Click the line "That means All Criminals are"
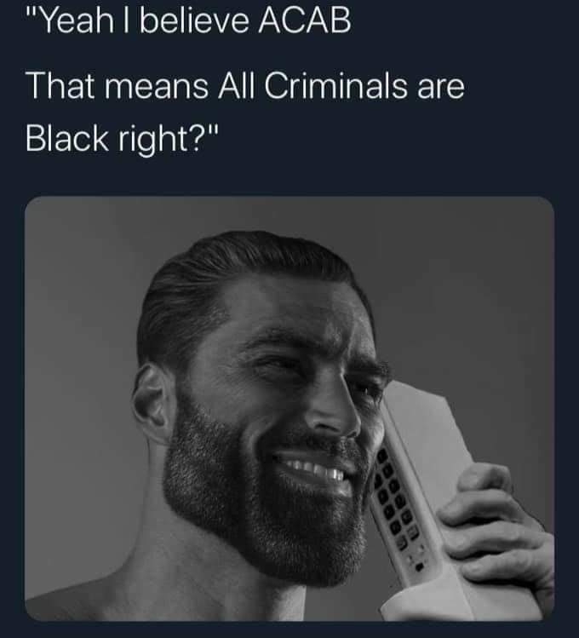Viewport: 579px width, 638px height. tap(245, 86)
